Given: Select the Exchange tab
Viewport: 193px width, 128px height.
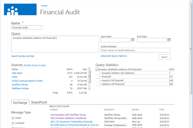Looking at the screenshot, I should point(20,103).
